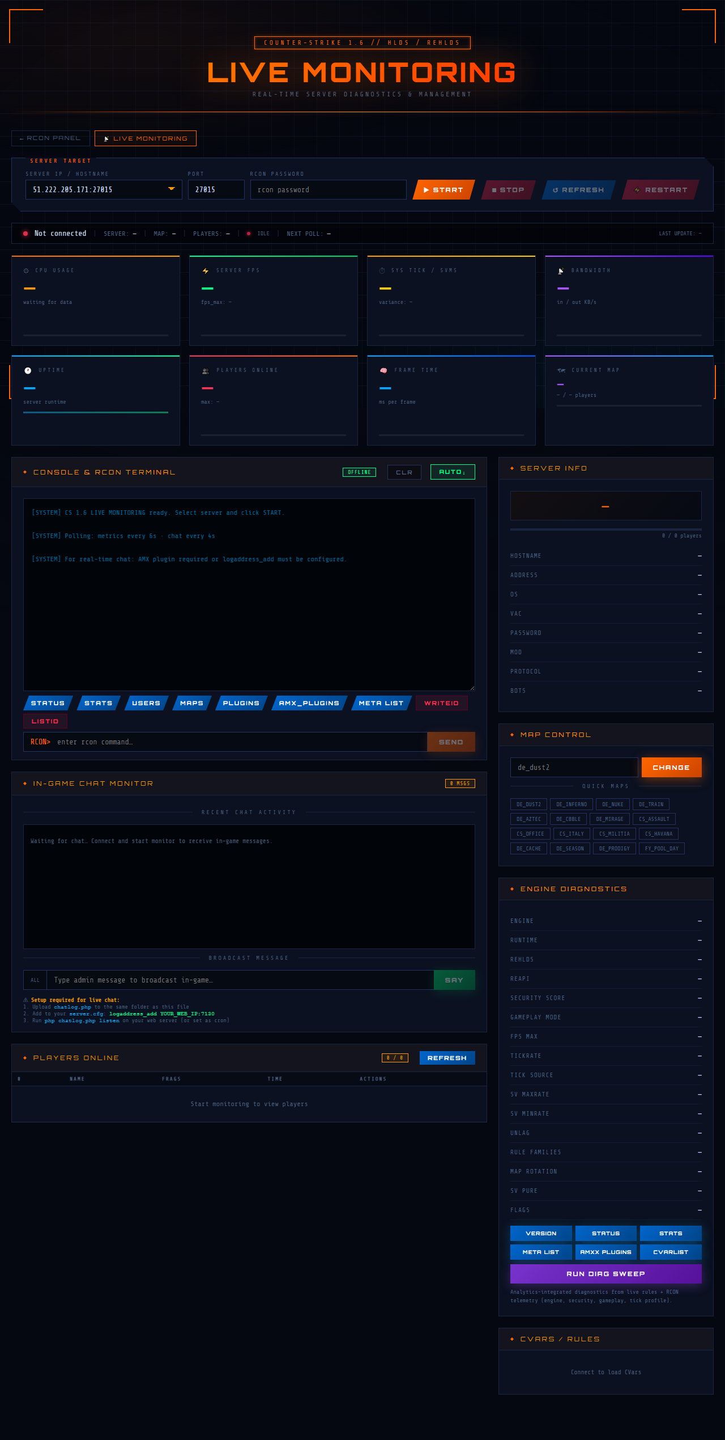Click the Frame Time brain icon
725x1440 pixels.
[x=383, y=370]
